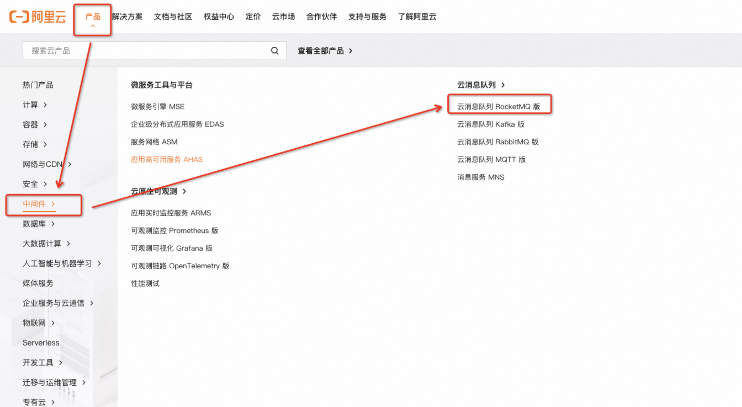Collapse the 产品 menu caret

[93, 26]
